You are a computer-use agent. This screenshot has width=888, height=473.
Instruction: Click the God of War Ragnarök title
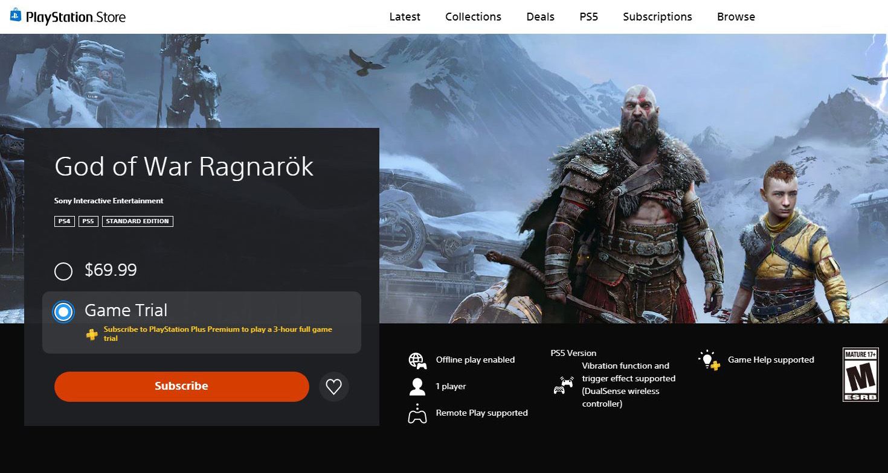(184, 167)
